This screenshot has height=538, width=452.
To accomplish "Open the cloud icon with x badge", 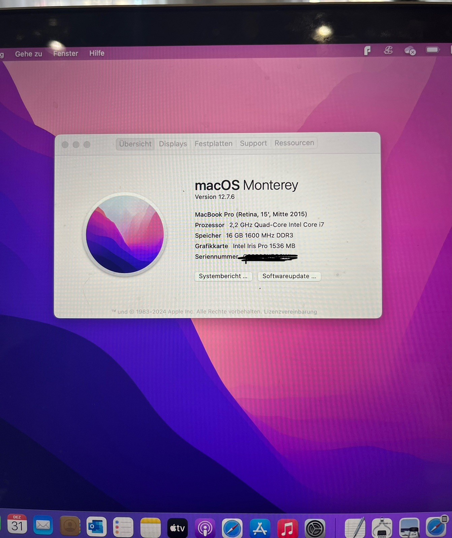I will [410, 51].
